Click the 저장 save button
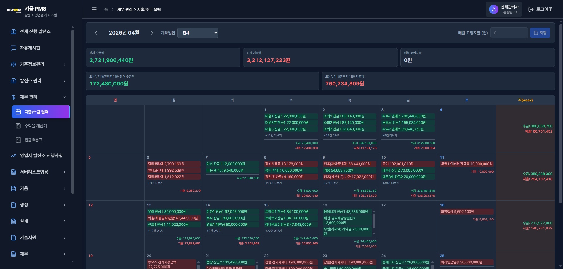Screen dimensions: 563x269 (540, 33)
